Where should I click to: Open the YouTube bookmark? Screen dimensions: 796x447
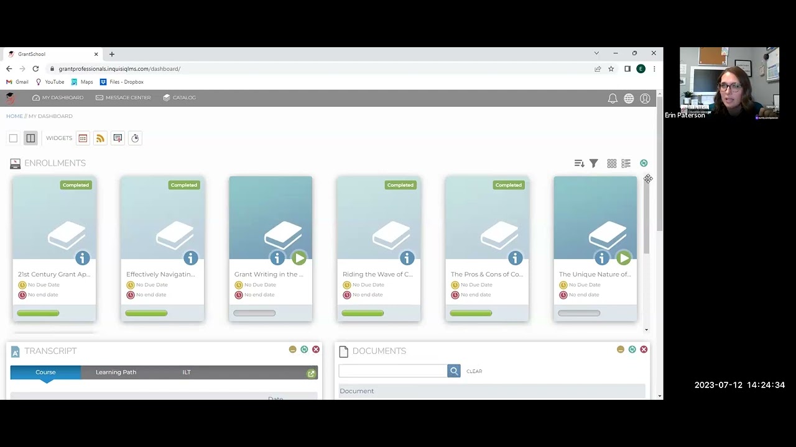click(50, 82)
